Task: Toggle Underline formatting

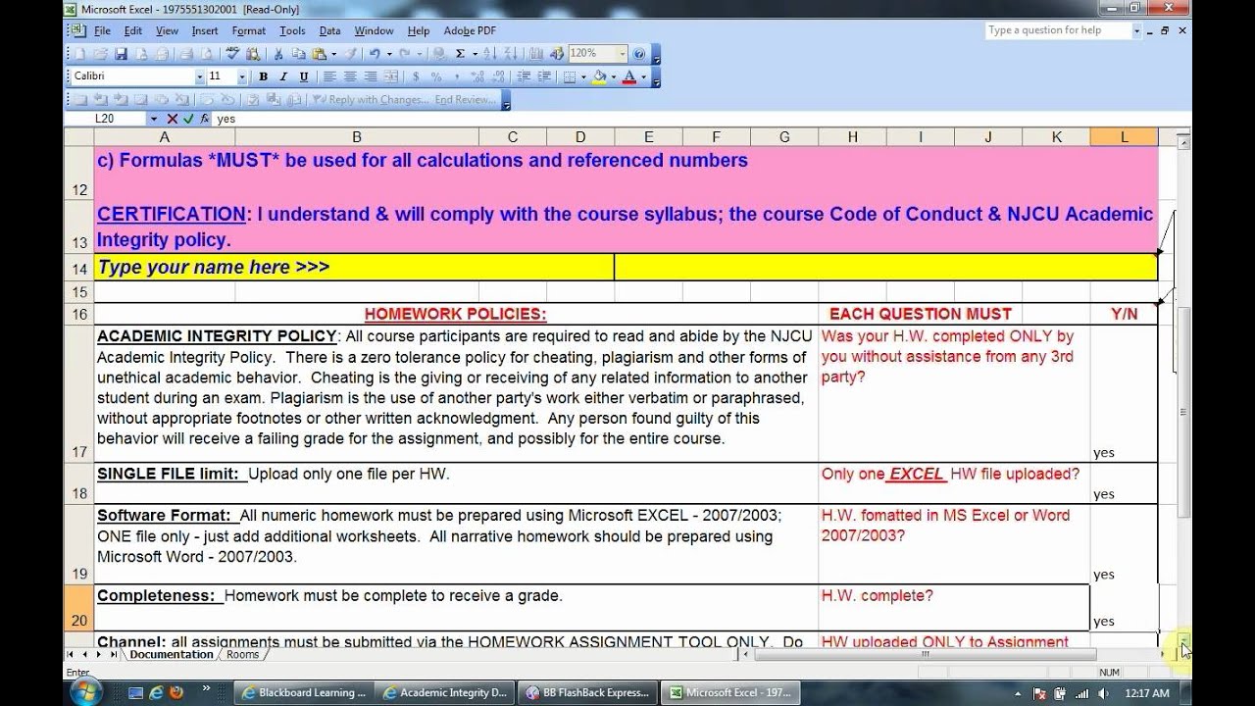Action: [x=304, y=76]
